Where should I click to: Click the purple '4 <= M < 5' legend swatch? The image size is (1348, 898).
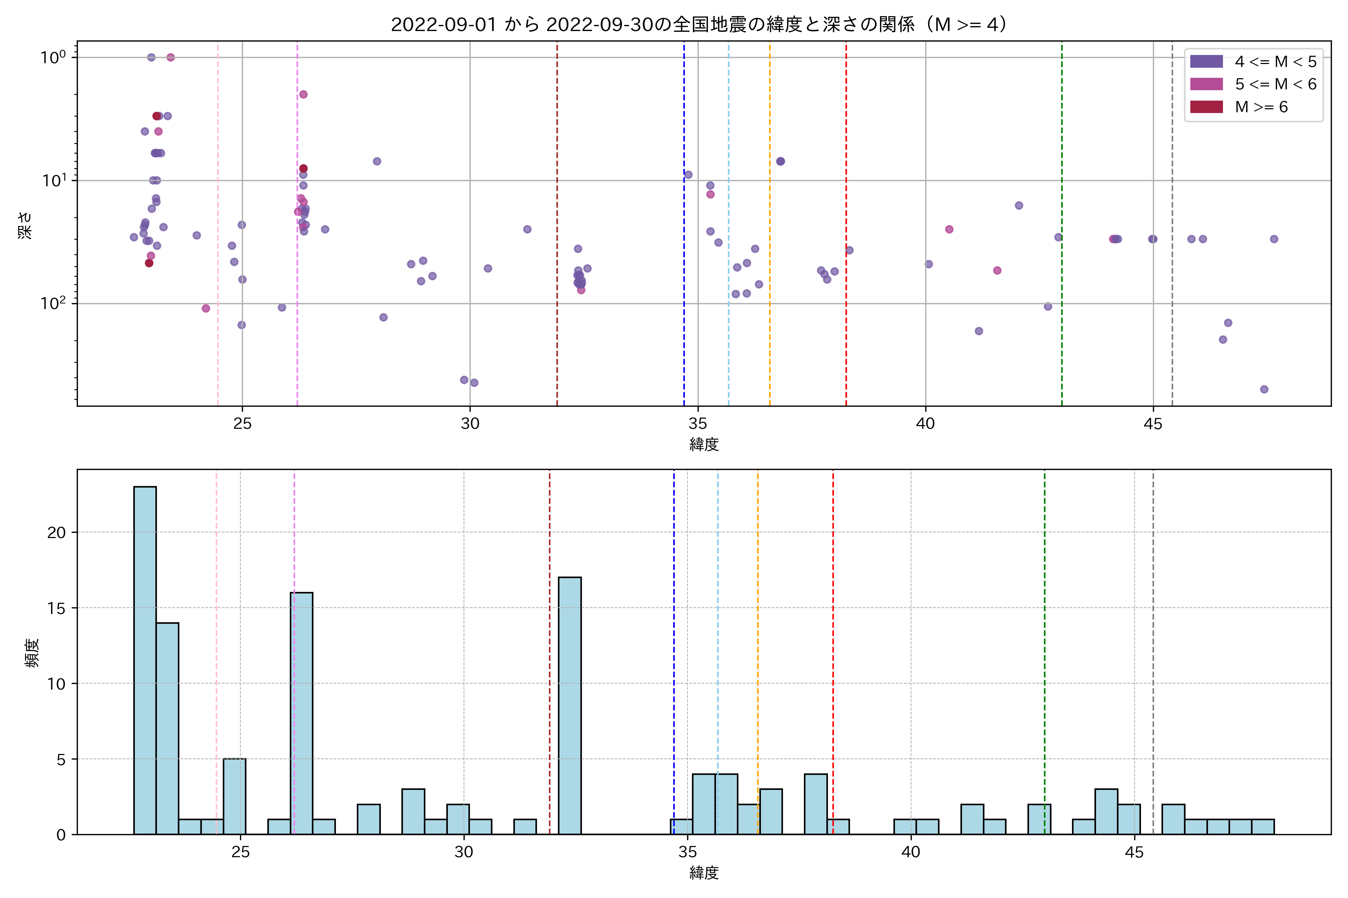1206,61
